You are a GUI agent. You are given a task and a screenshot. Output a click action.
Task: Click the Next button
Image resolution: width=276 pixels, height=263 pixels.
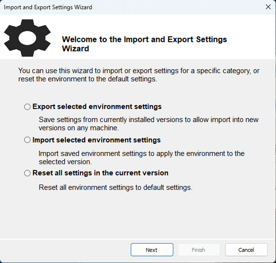coord(152,250)
